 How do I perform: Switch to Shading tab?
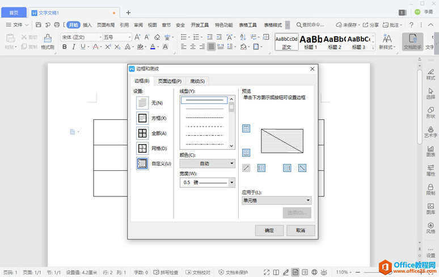point(197,81)
